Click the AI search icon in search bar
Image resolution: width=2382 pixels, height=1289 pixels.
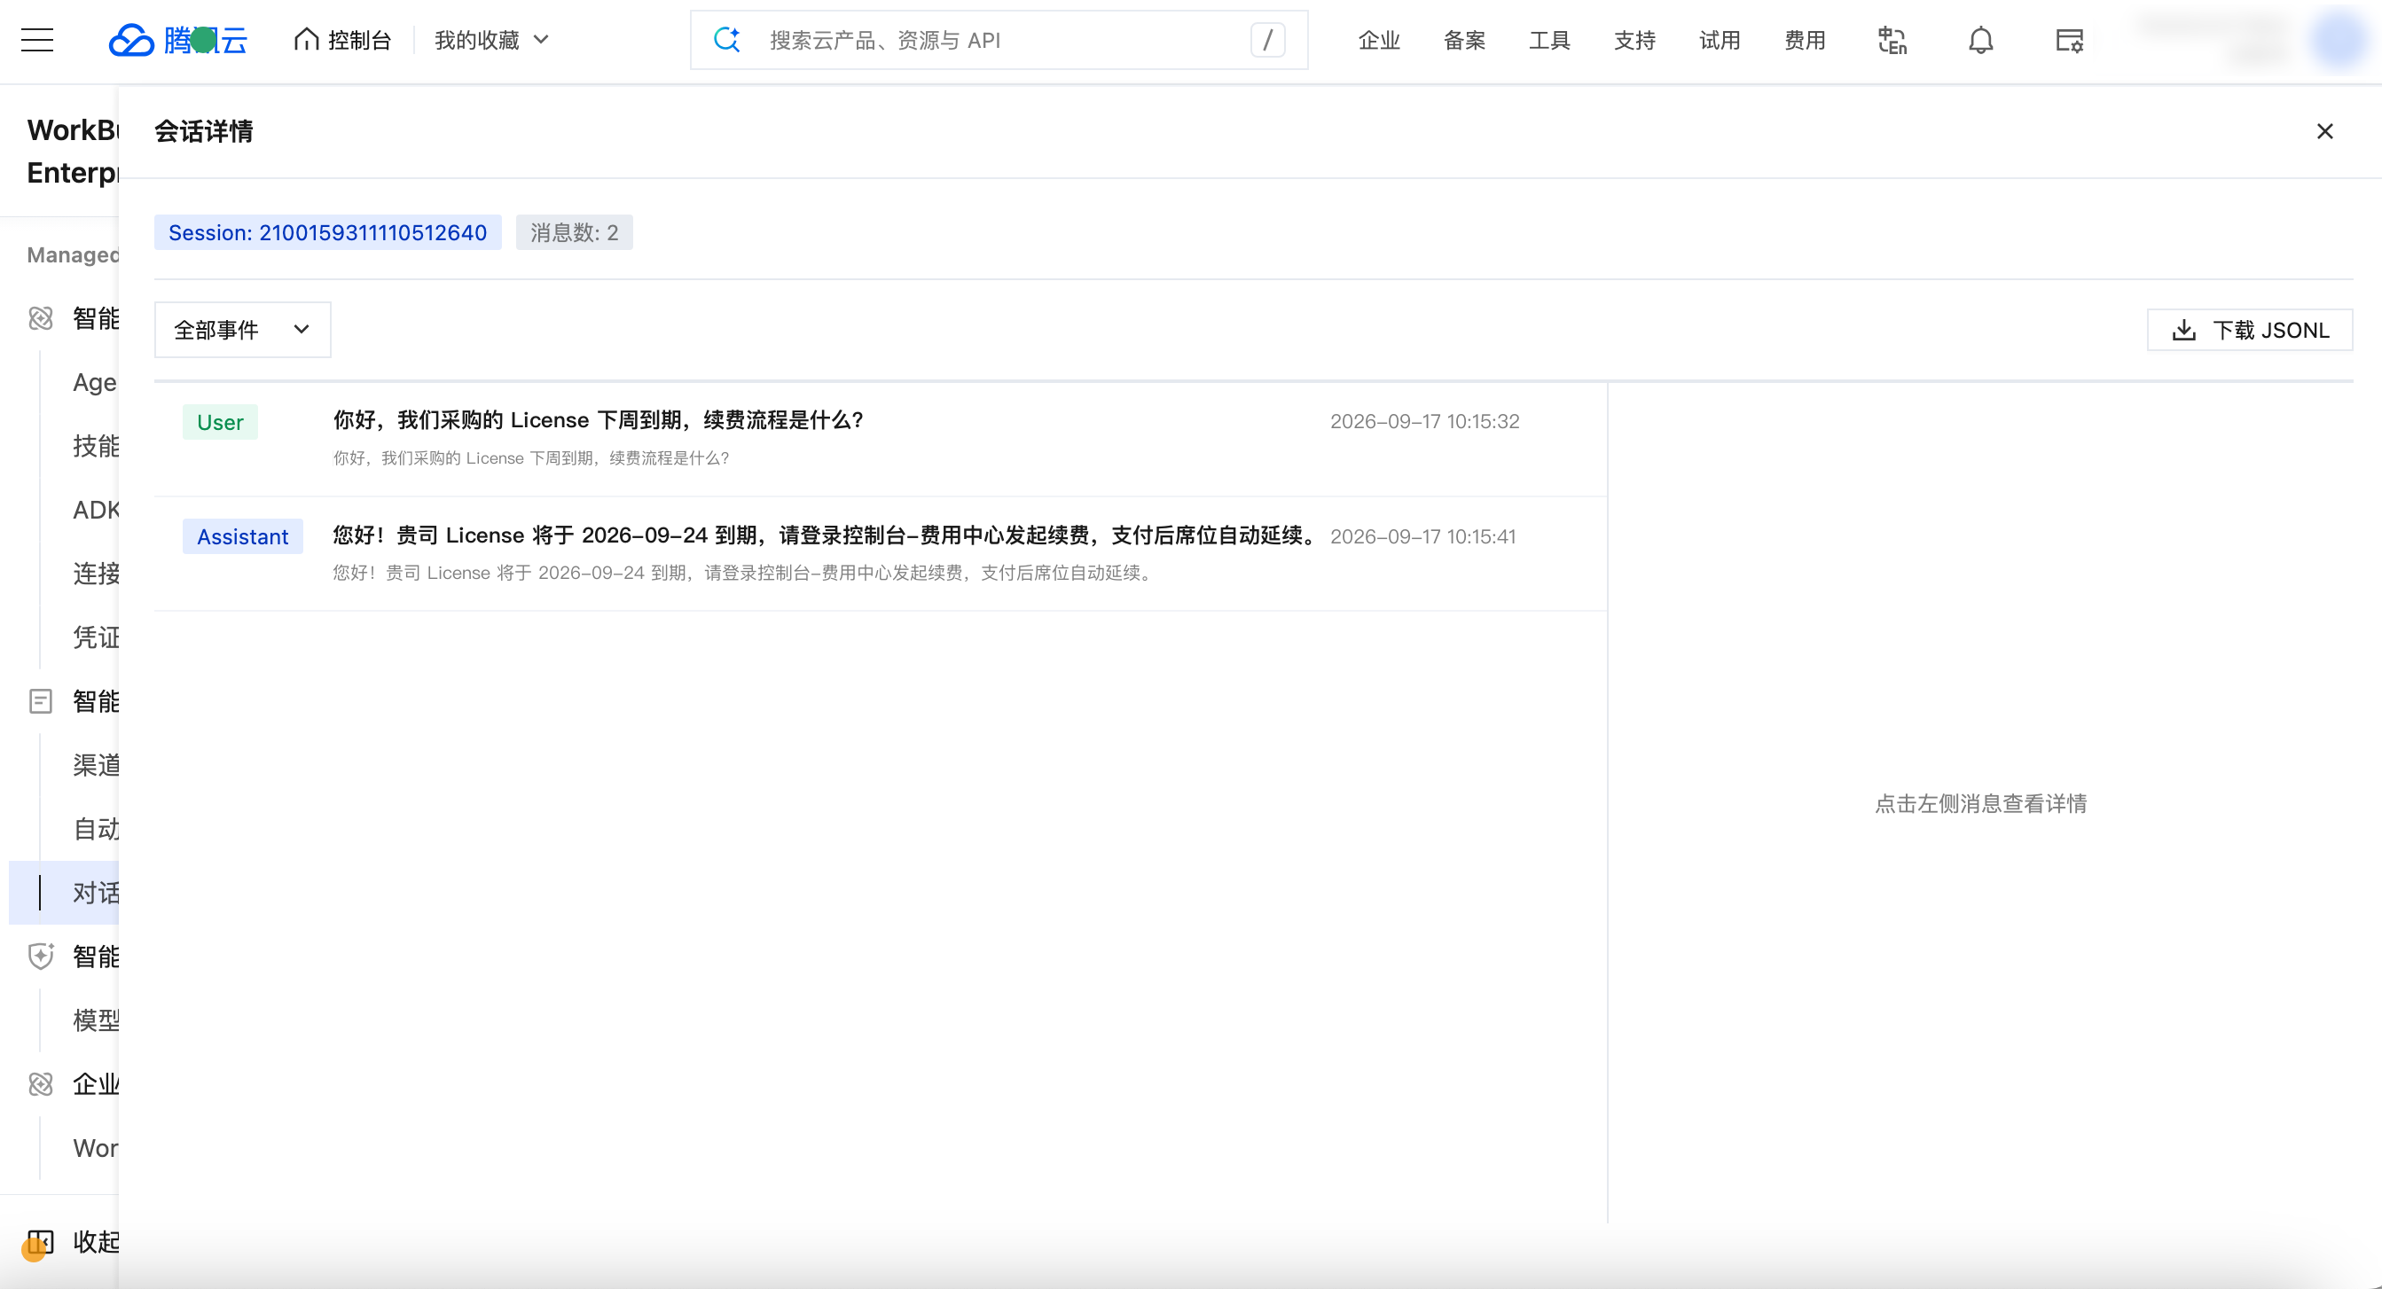click(727, 40)
